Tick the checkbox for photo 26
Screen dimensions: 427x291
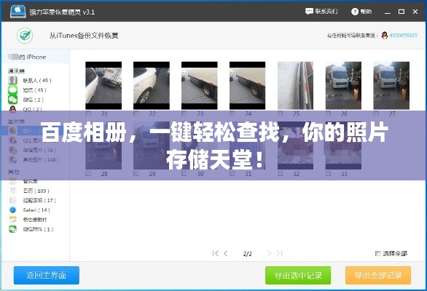(x=328, y=113)
